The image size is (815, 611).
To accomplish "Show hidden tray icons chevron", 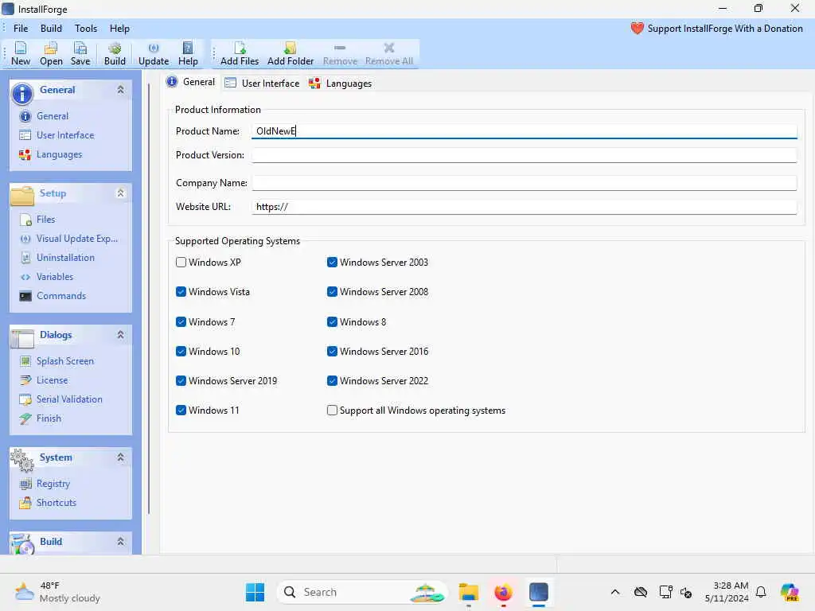I will [615, 592].
